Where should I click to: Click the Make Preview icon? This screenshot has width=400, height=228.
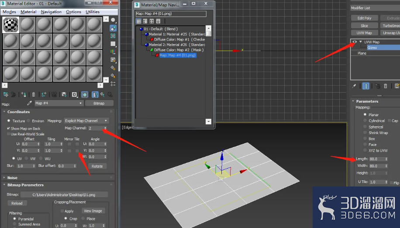click(x=113, y=60)
